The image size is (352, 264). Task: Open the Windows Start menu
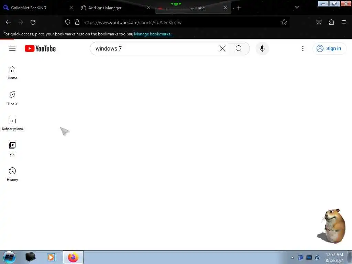click(x=9, y=257)
